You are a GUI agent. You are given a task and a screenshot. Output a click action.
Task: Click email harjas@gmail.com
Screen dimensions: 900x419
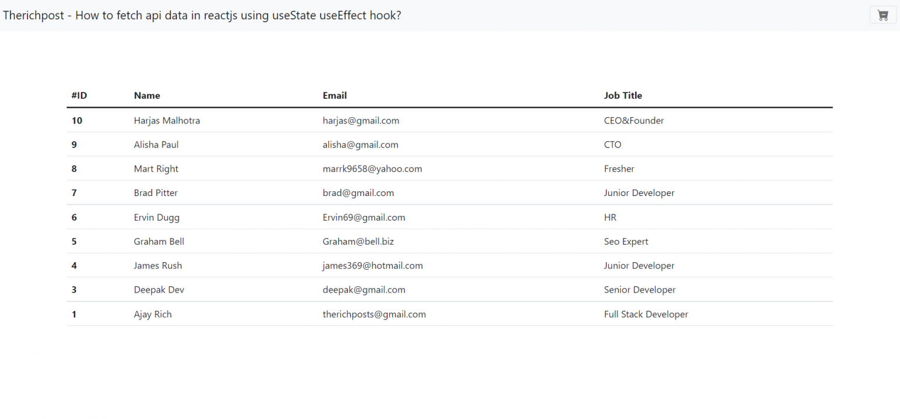tap(361, 121)
